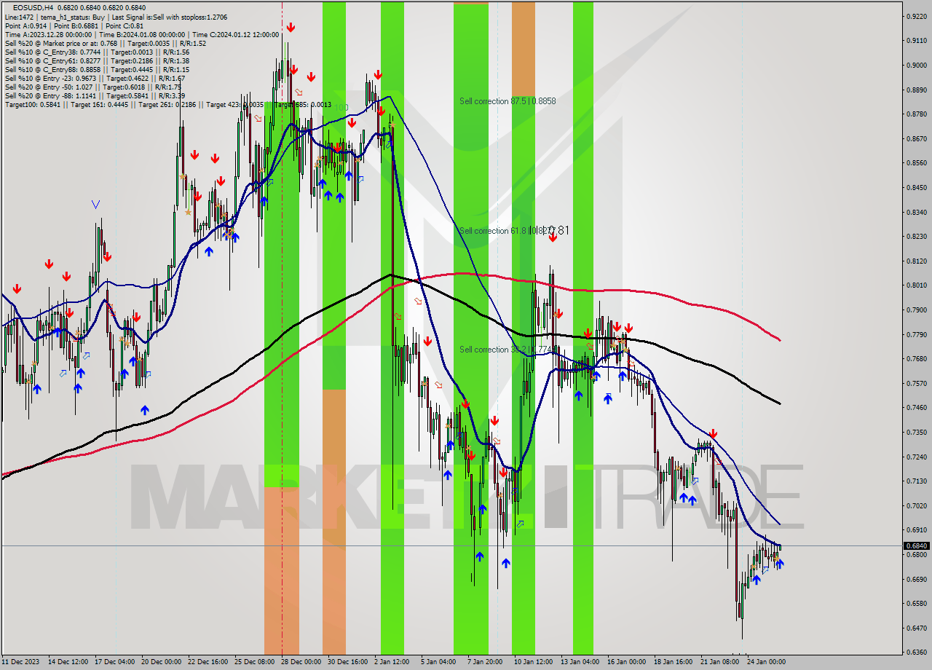Click the 0.6470 price axis label
This screenshot has height=670, width=932.
pos(917,628)
